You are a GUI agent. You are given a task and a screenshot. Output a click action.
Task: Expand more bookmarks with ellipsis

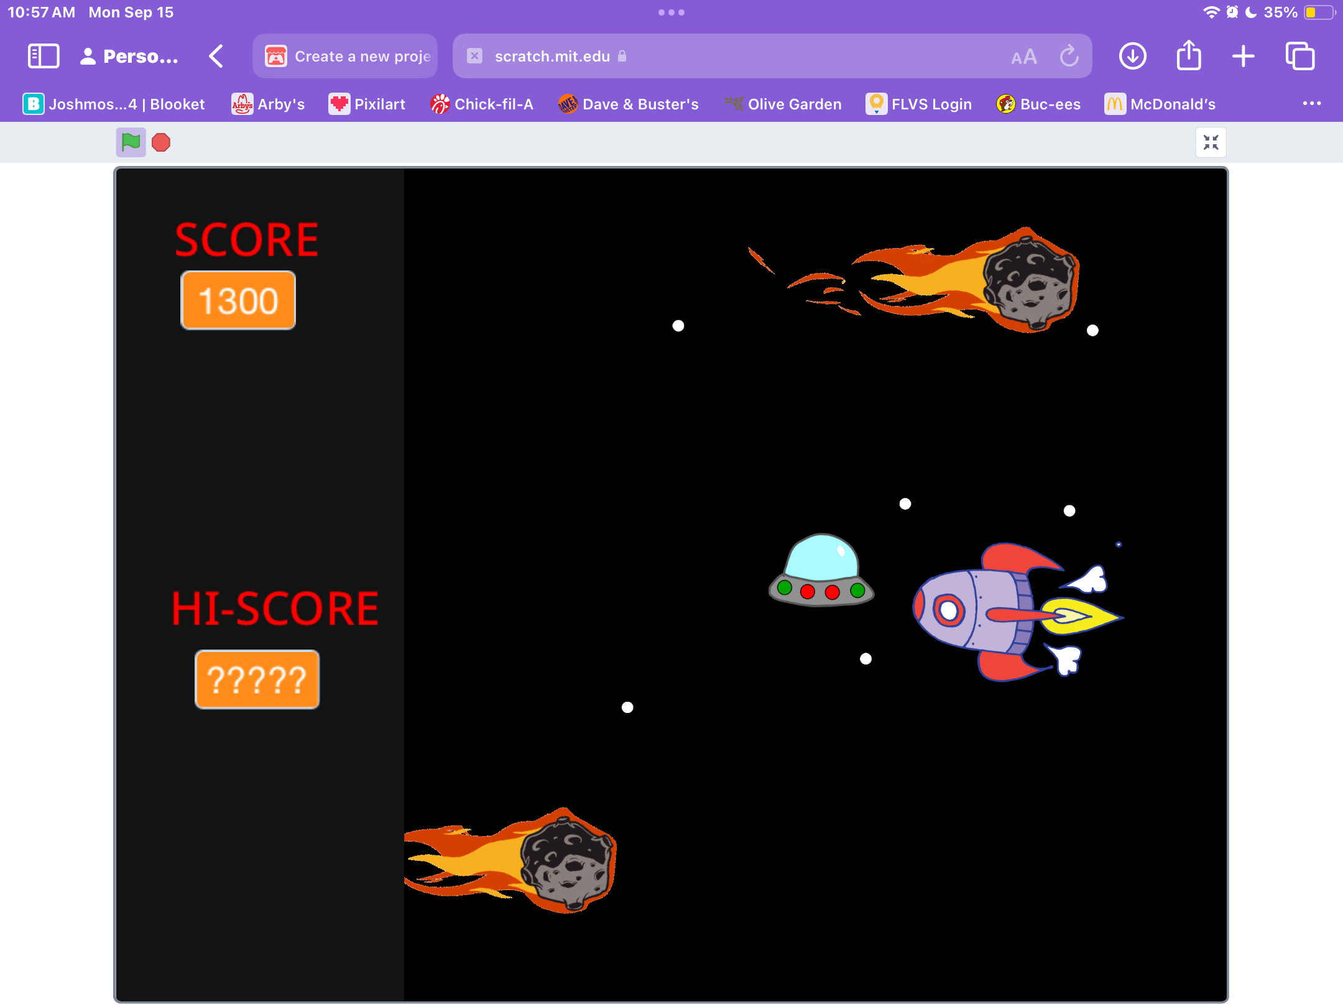click(1311, 103)
